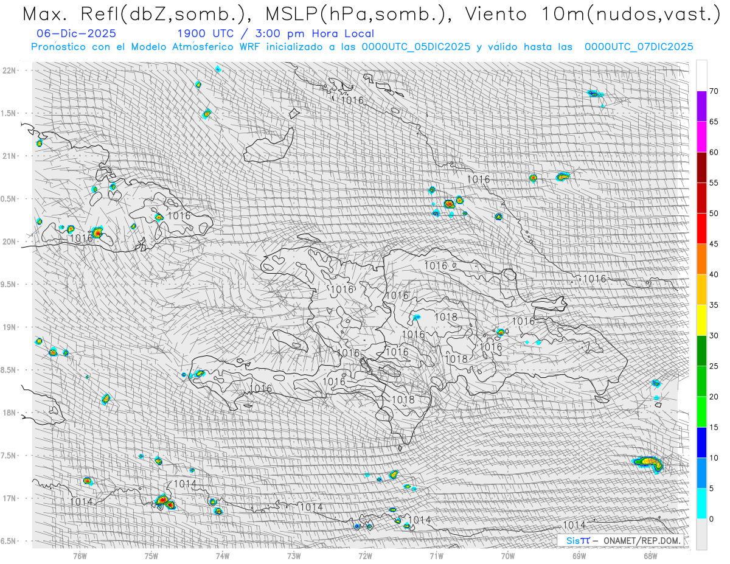Select the maroon 55–60 dBZ colorbar segment

[701, 167]
